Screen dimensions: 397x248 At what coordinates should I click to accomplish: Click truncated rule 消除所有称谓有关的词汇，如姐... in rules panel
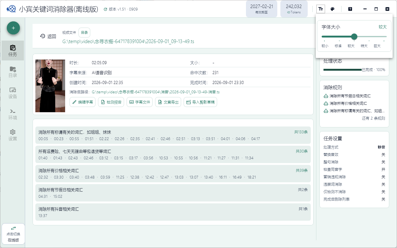tap(354, 111)
